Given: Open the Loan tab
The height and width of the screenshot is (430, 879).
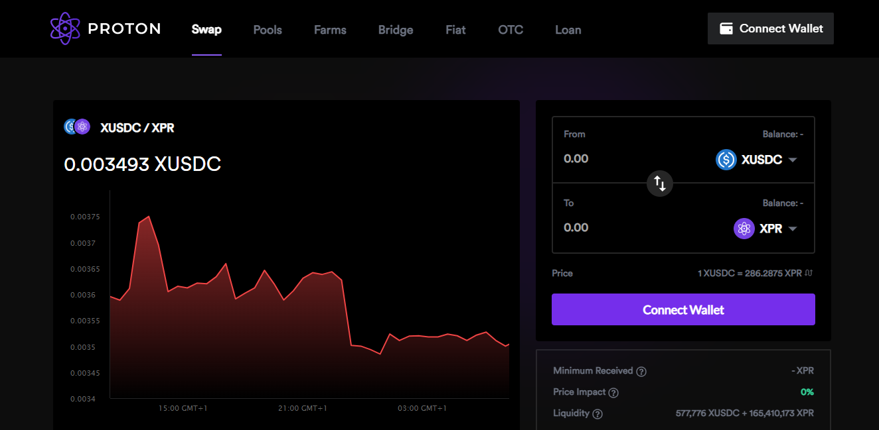Looking at the screenshot, I should tap(568, 30).
